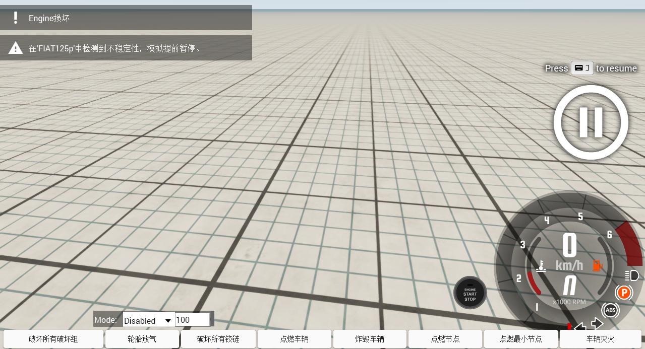Viewport: 645px width, 349px height.
Task: Click the 点燃车辆 button
Action: coord(295,339)
